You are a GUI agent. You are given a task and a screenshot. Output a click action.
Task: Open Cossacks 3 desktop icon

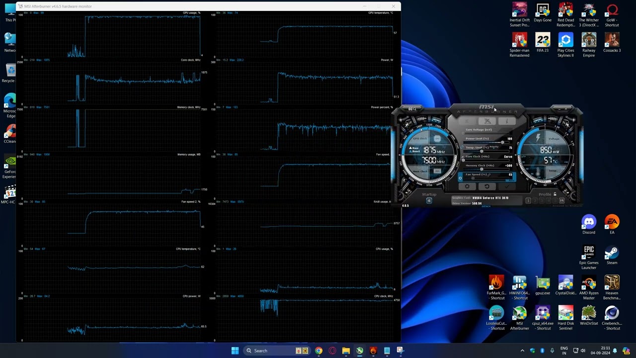click(x=612, y=43)
